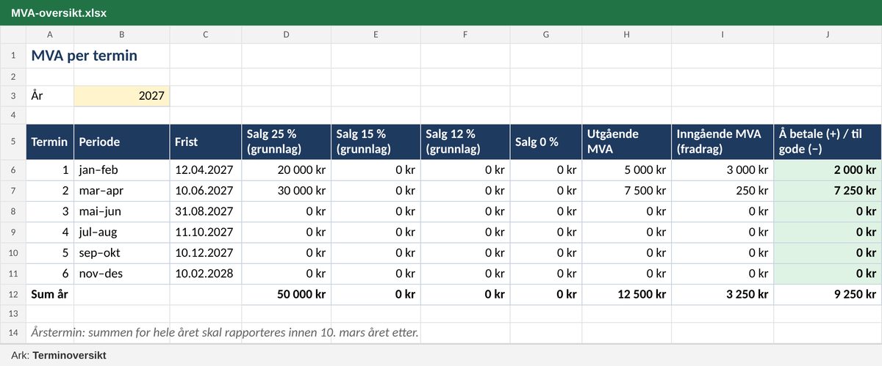Screen dimensions: 882x366
Task: Select the period cell 'jan–feb'
Action: point(122,169)
